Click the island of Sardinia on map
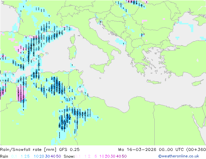This screenshot has height=159, width=206. (x=72, y=53)
